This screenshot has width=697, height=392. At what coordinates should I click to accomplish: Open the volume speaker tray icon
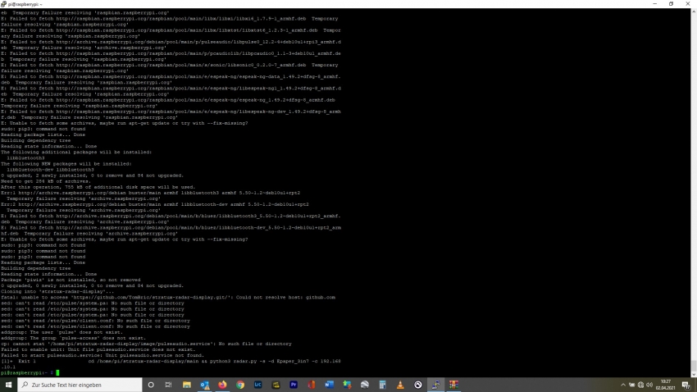pyautogui.click(x=649, y=385)
